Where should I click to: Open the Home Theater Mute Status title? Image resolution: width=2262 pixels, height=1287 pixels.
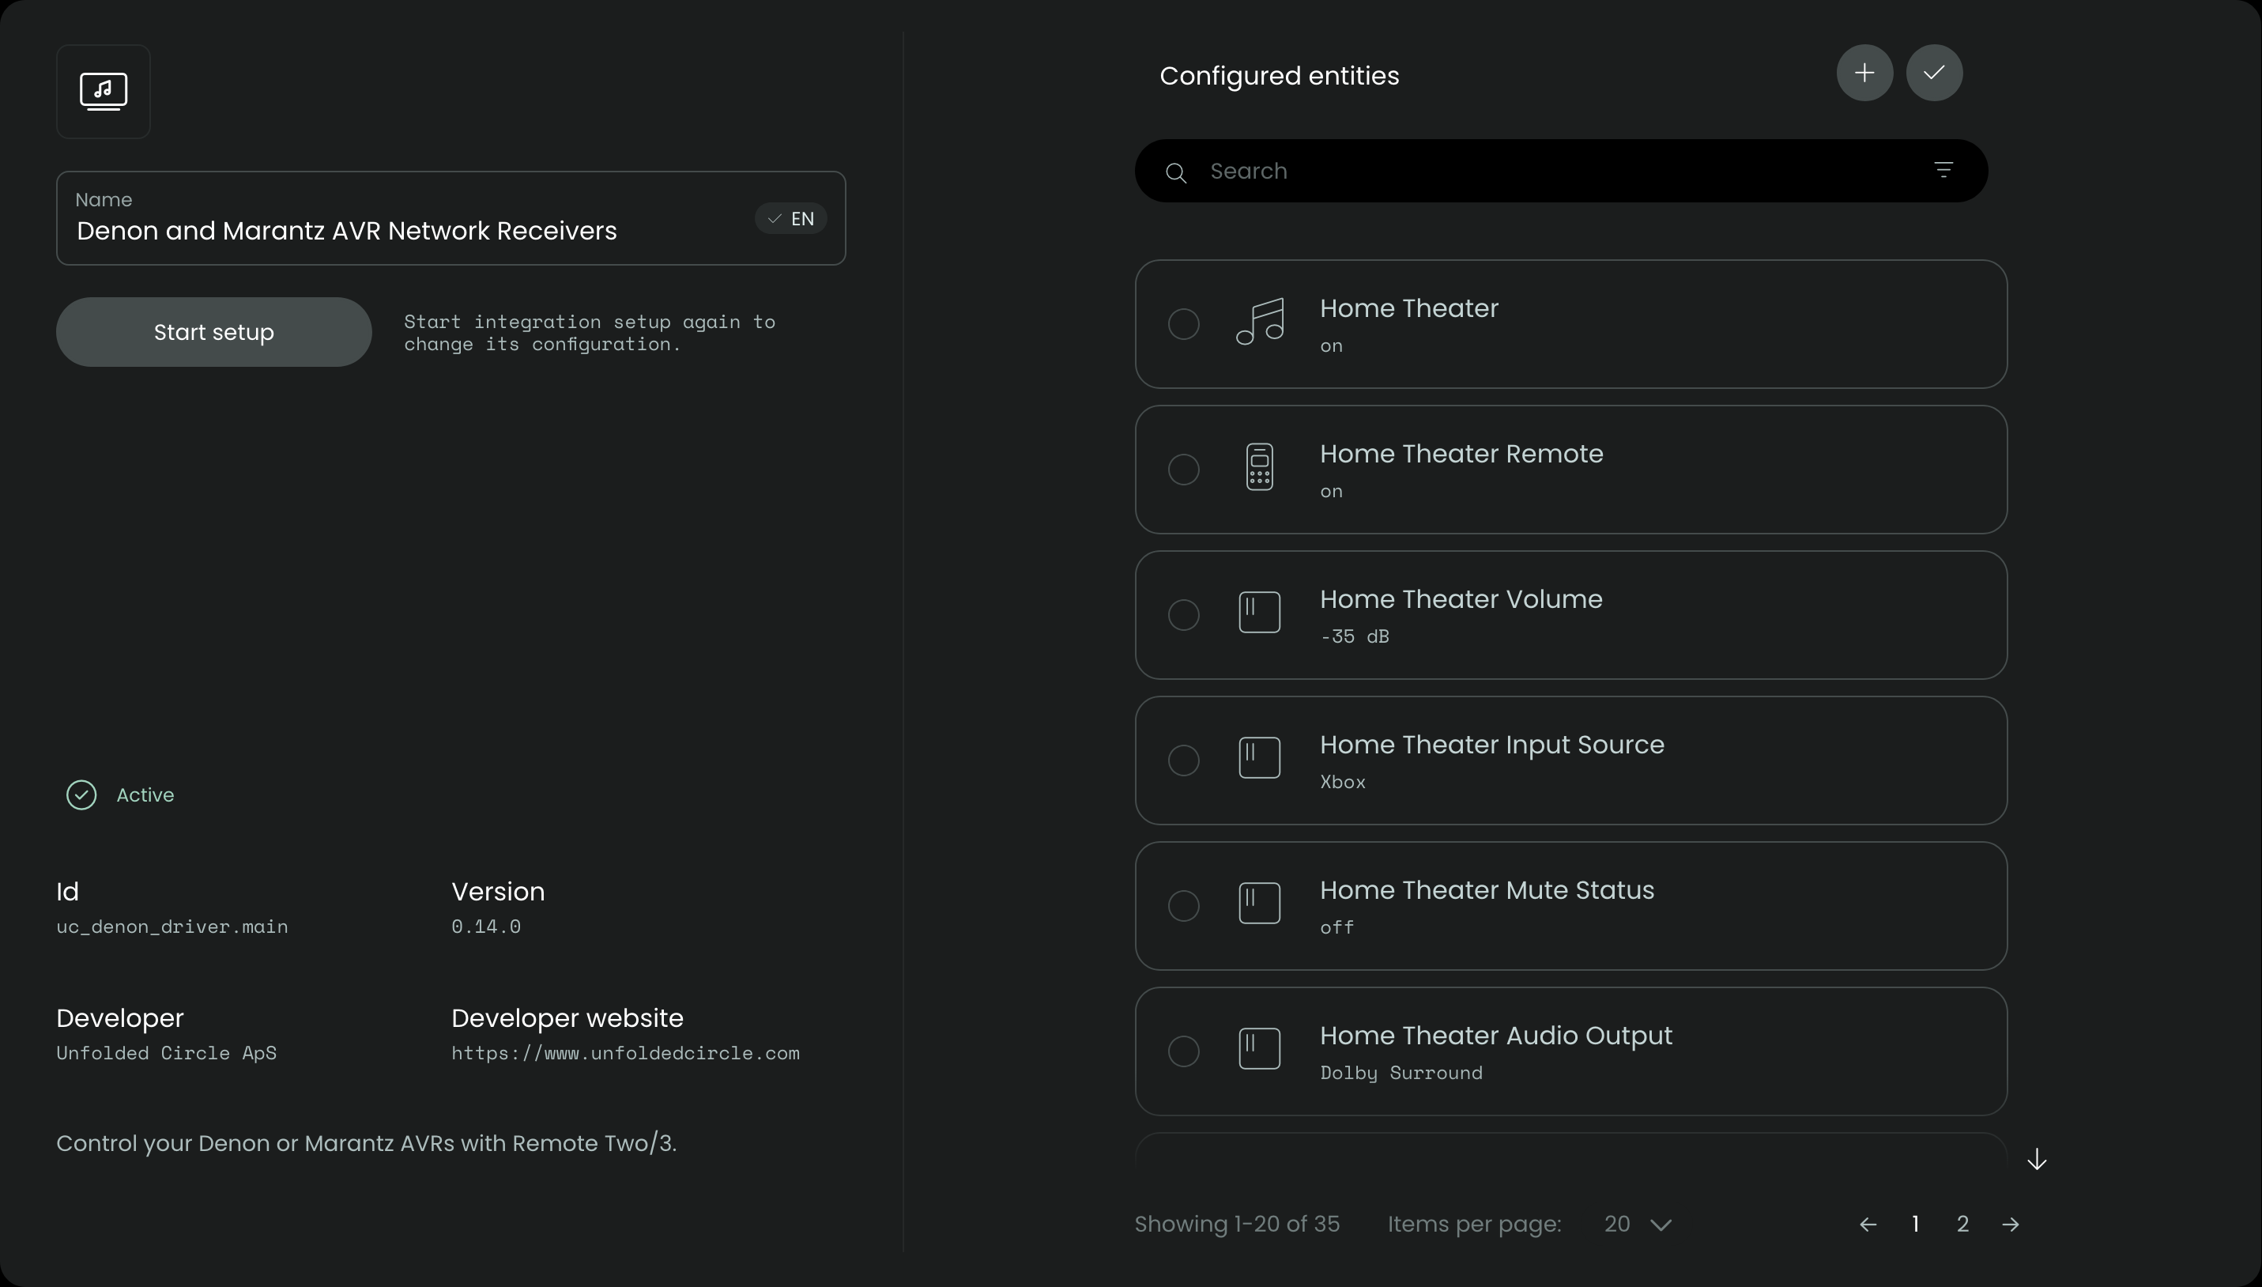(1487, 890)
